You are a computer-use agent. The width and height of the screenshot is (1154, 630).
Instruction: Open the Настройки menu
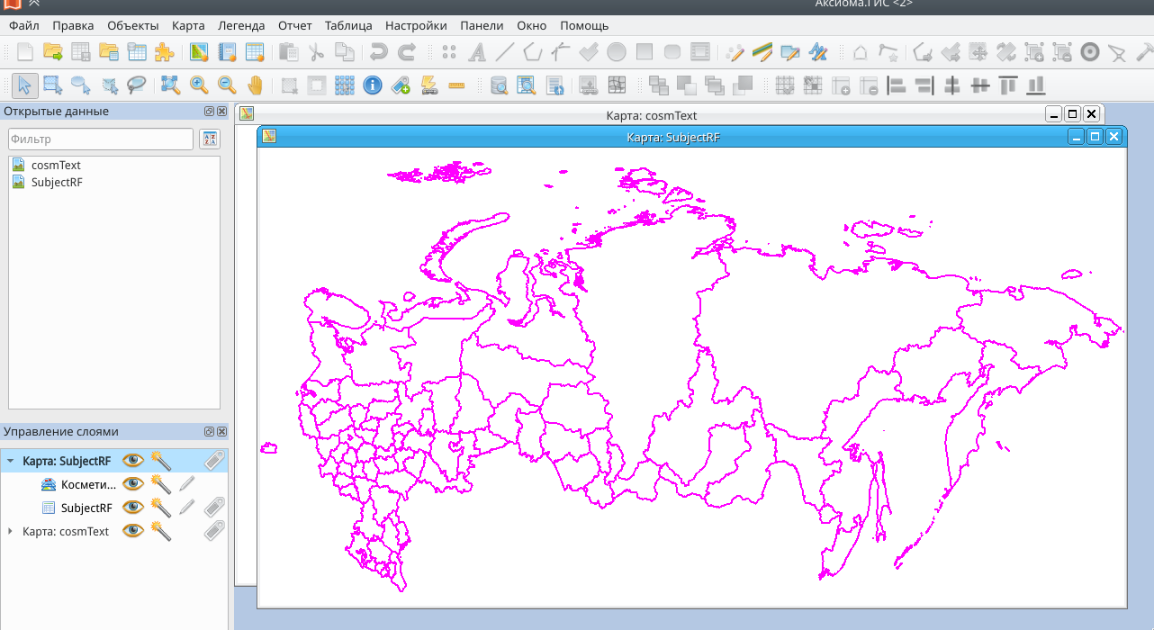(x=415, y=26)
